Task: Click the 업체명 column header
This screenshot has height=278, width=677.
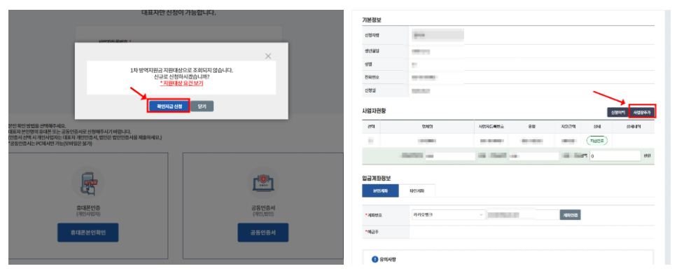Action: pos(426,127)
